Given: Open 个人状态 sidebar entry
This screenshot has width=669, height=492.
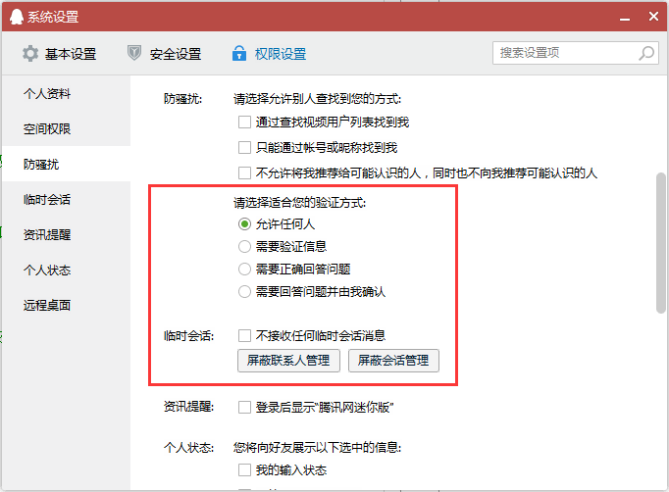Looking at the screenshot, I should (x=66, y=270).
